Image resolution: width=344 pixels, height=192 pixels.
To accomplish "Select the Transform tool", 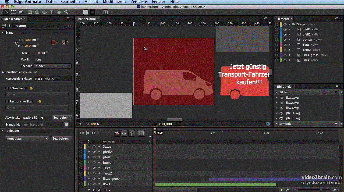I will pos(13,12).
